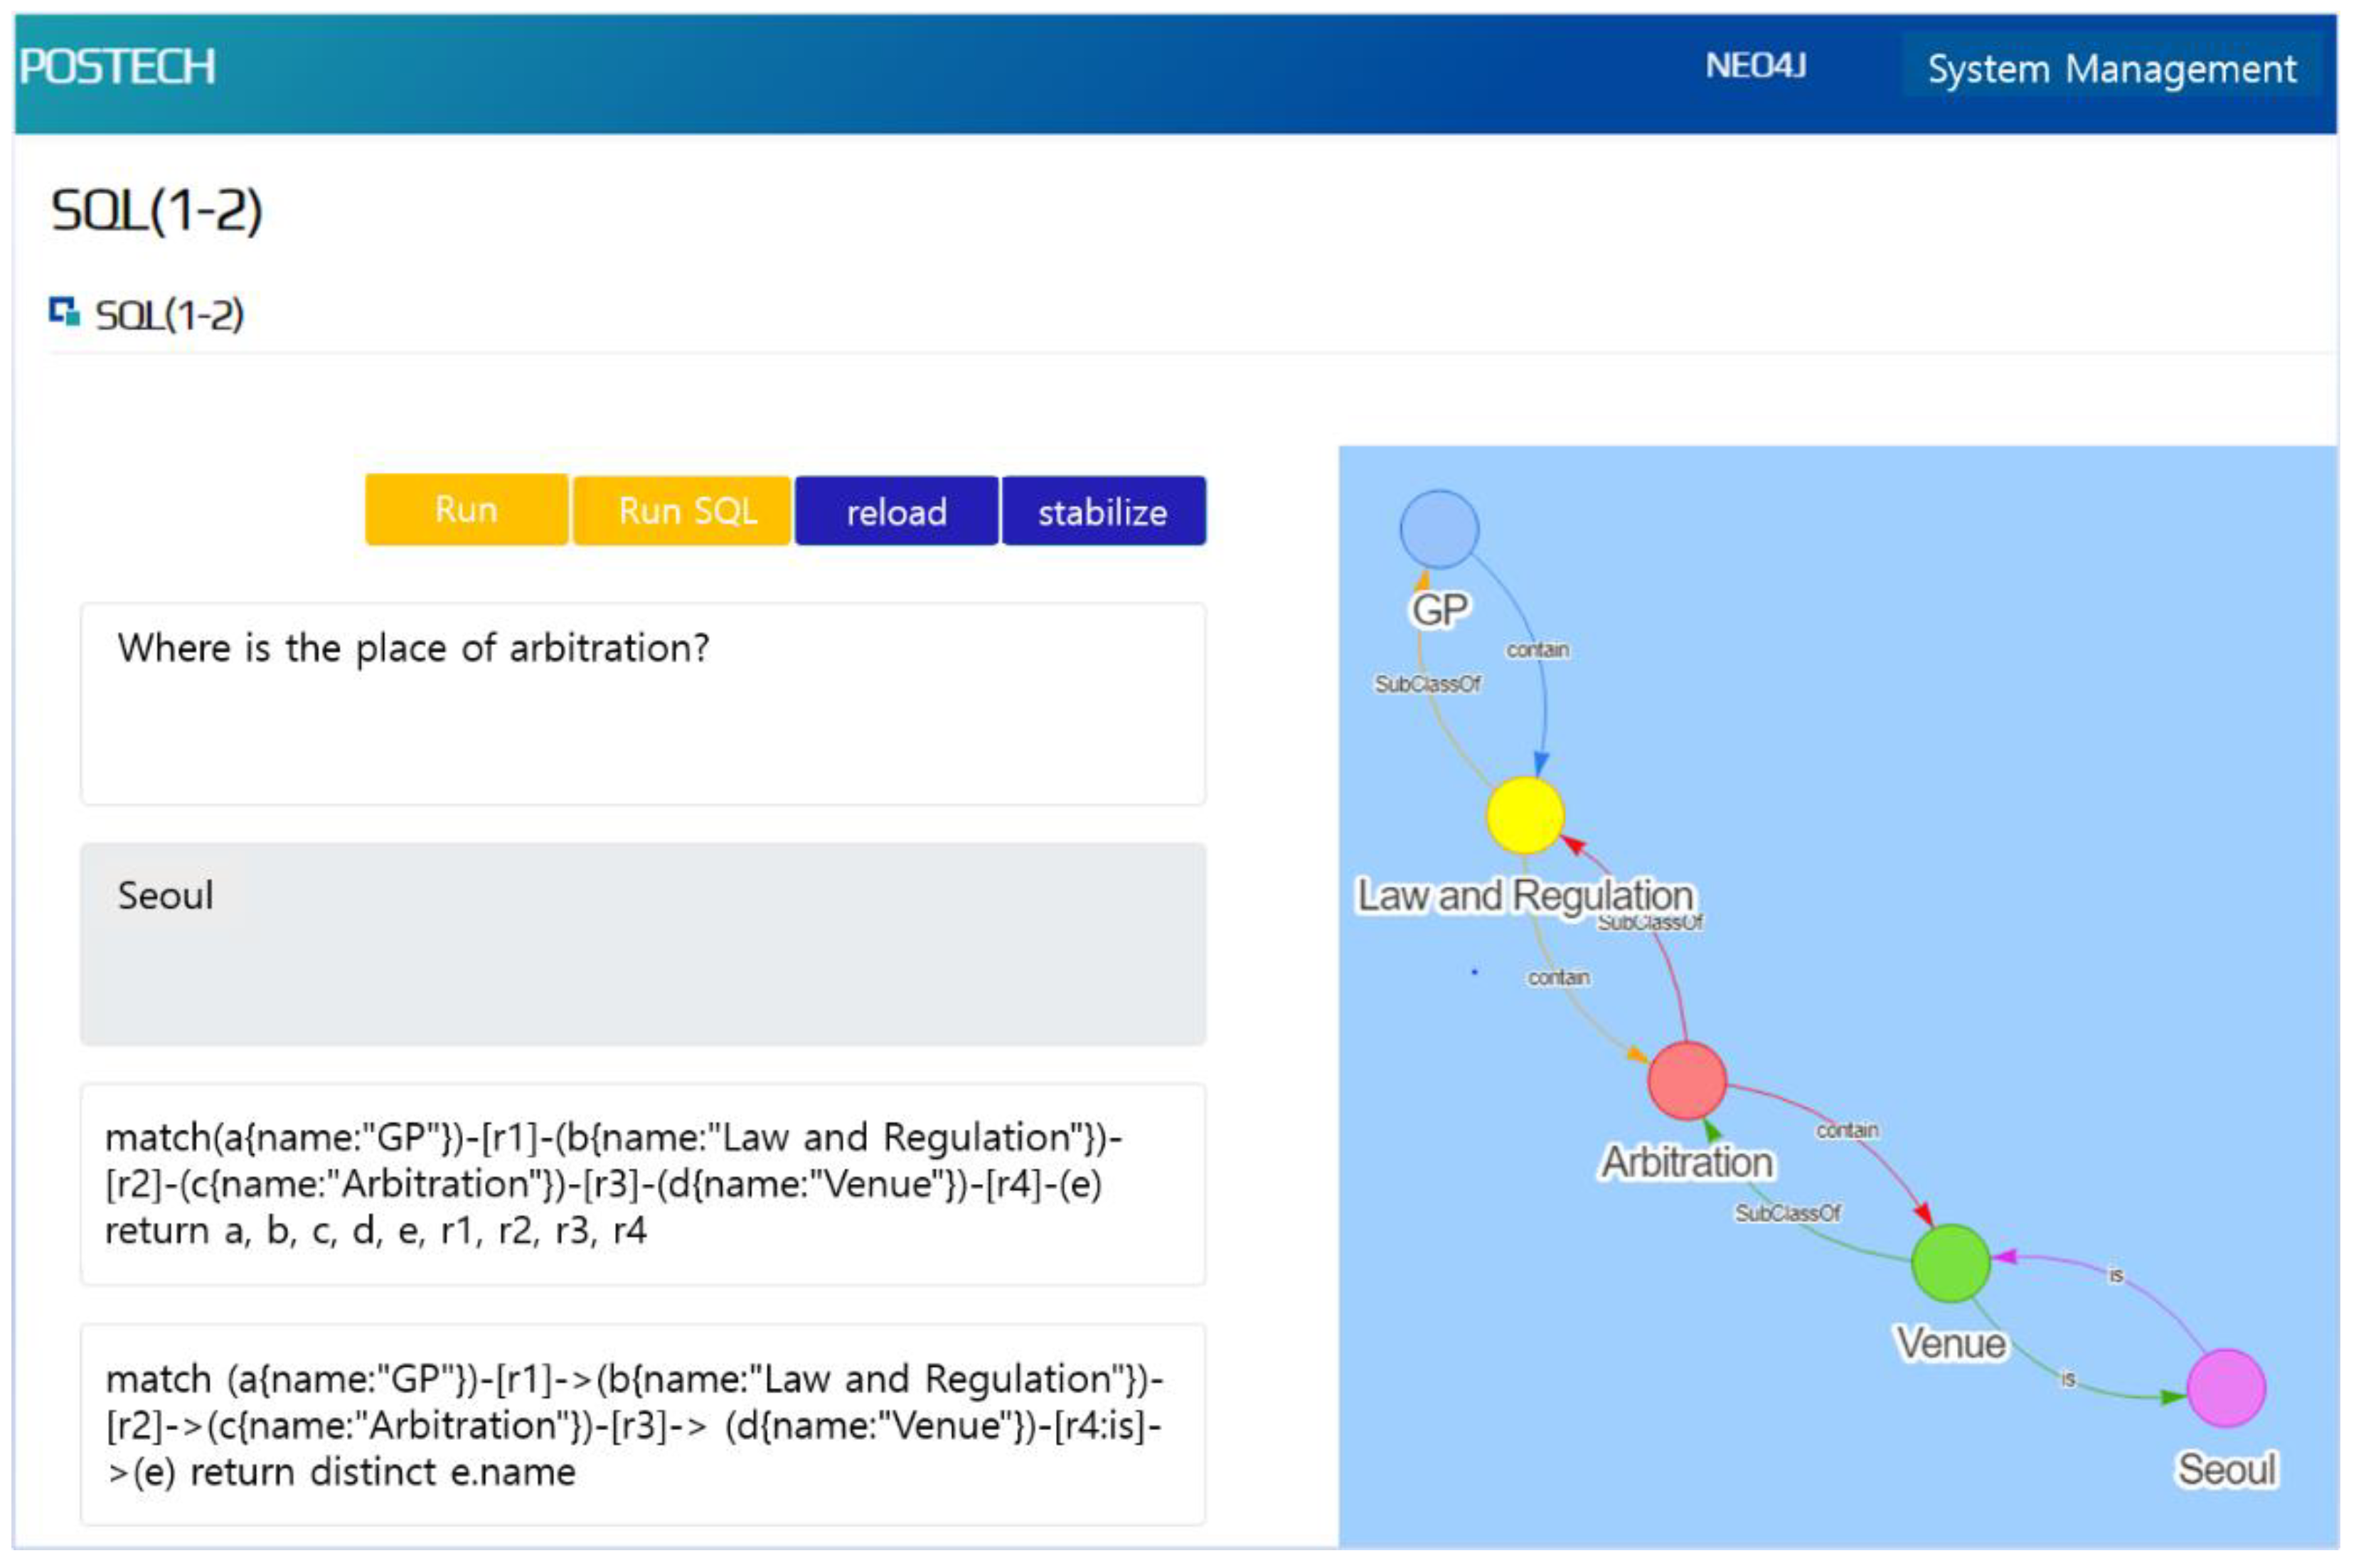
Task: Open the System Management menu
Action: 2111,68
